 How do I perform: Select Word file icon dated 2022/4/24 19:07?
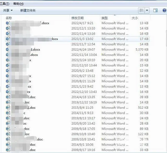[8, 49]
